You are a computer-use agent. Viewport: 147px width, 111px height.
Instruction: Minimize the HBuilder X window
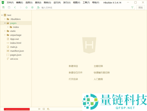point(128,2)
